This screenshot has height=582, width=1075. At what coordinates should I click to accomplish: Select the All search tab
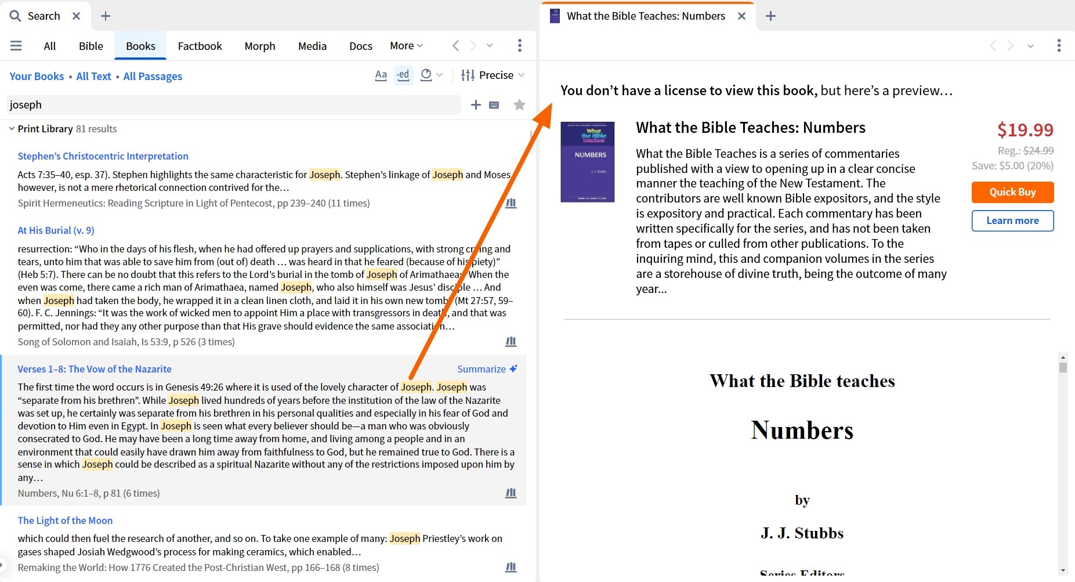click(x=50, y=46)
